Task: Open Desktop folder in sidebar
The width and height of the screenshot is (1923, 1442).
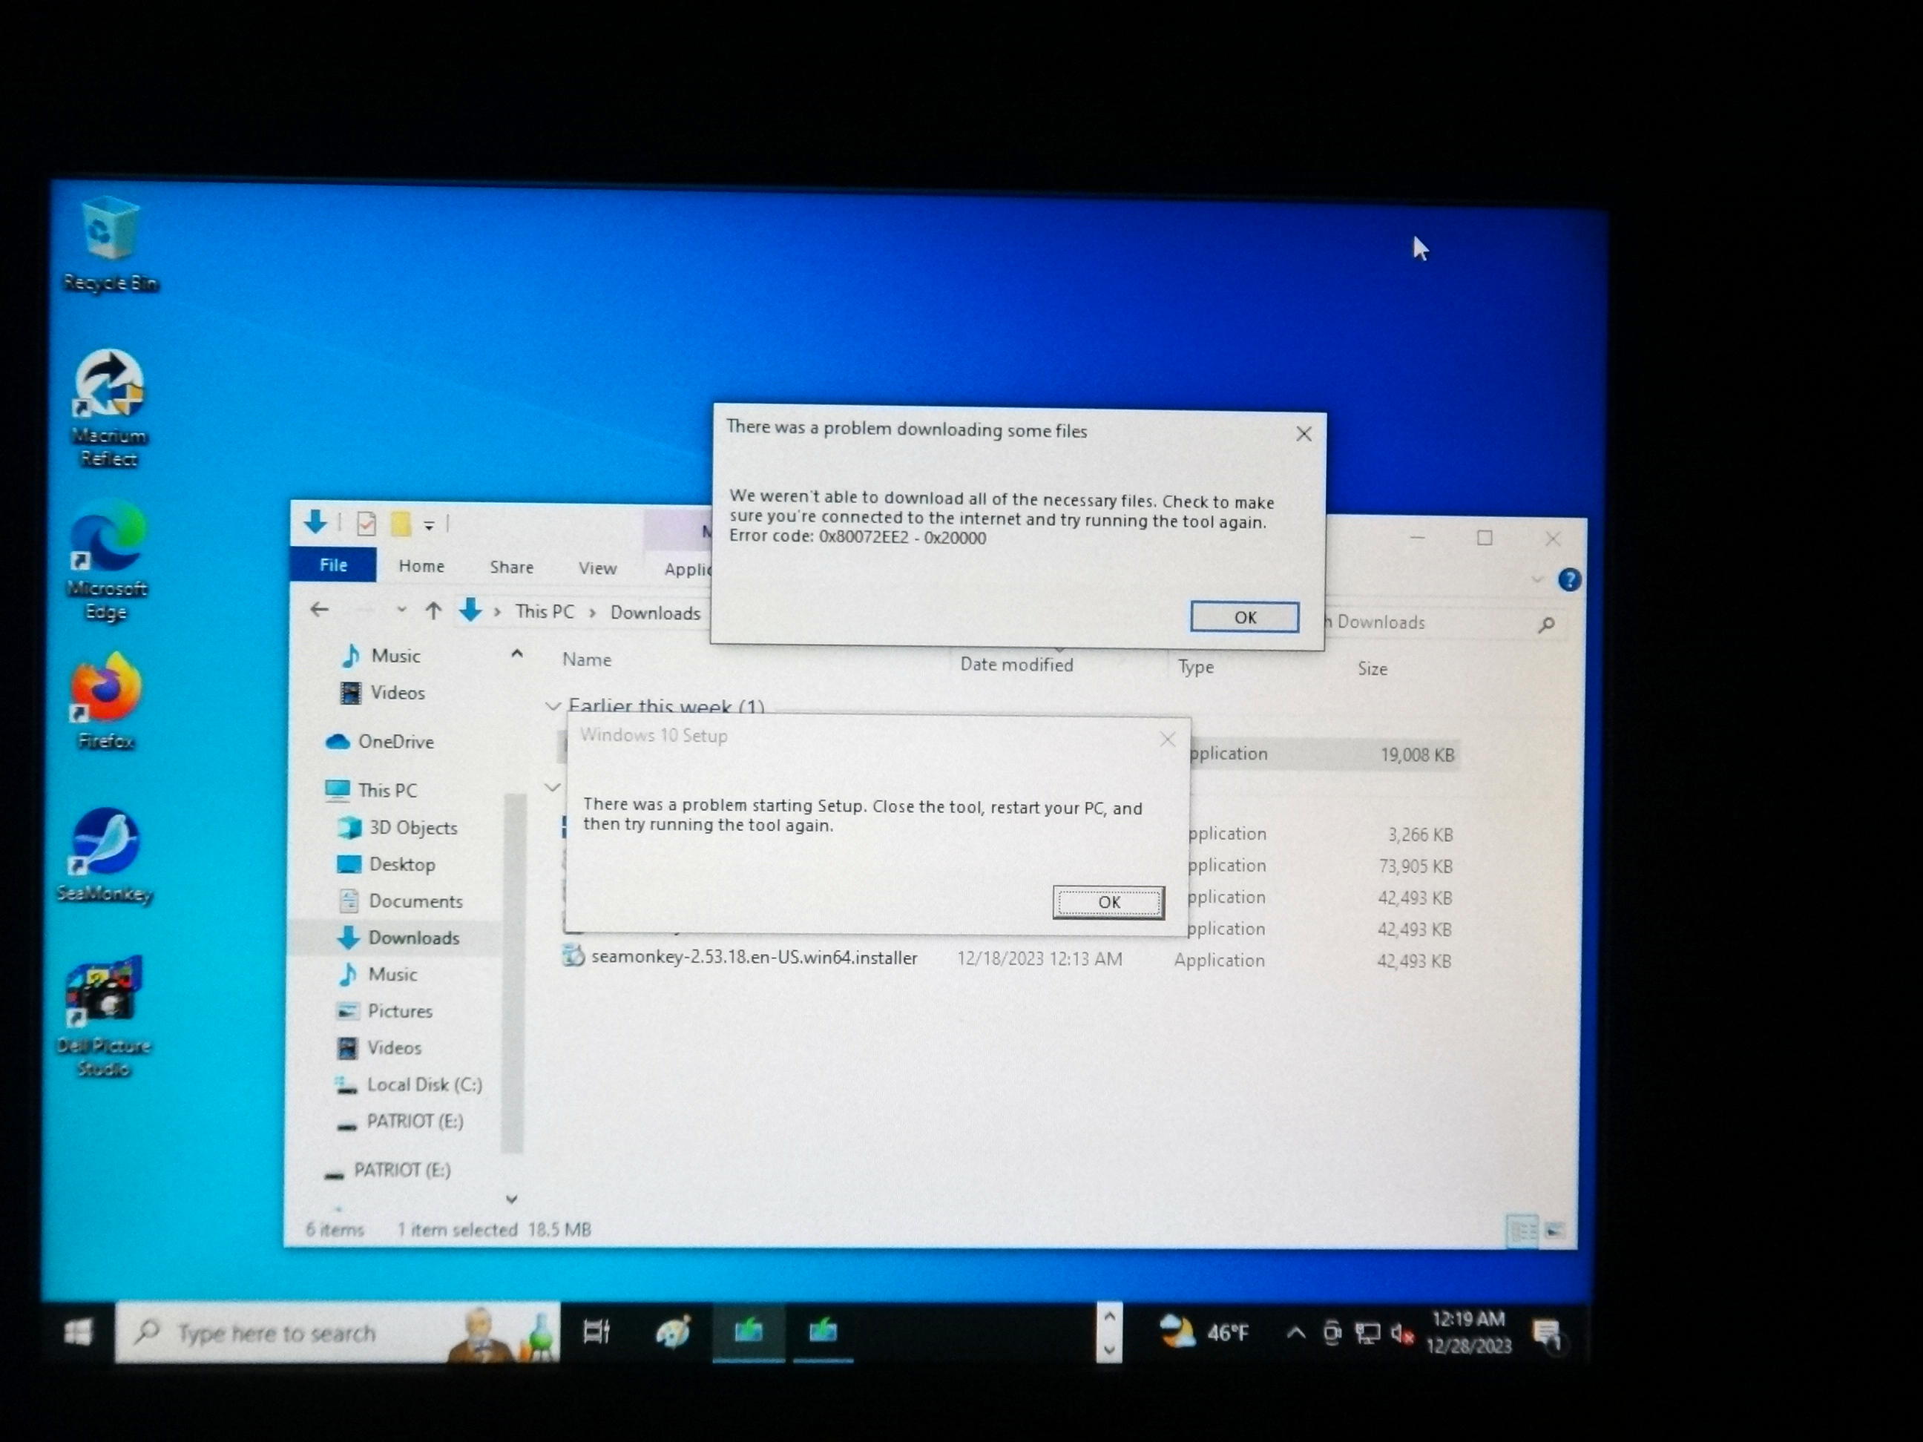Action: [x=386, y=864]
